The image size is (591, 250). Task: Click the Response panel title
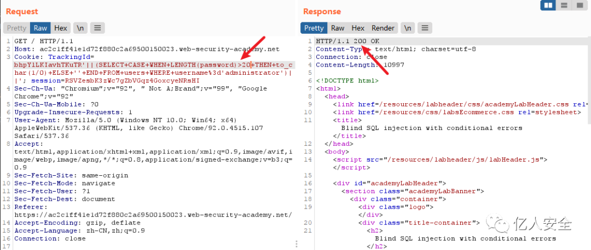pos(322,11)
